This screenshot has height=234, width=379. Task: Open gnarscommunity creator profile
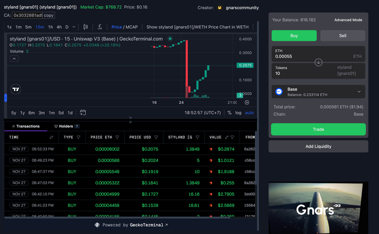tap(242, 8)
